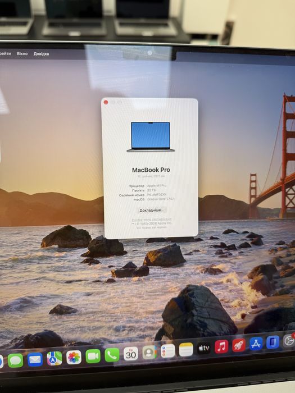Select the serial number value
The width and height of the screenshot is (295, 393).
pyautogui.click(x=157, y=194)
